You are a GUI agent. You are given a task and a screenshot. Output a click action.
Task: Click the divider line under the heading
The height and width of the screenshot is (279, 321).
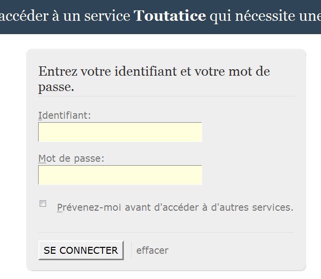[166, 96]
